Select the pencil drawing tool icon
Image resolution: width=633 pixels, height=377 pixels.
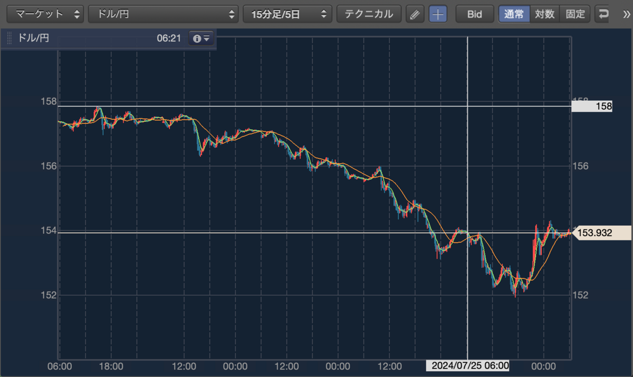(x=415, y=14)
